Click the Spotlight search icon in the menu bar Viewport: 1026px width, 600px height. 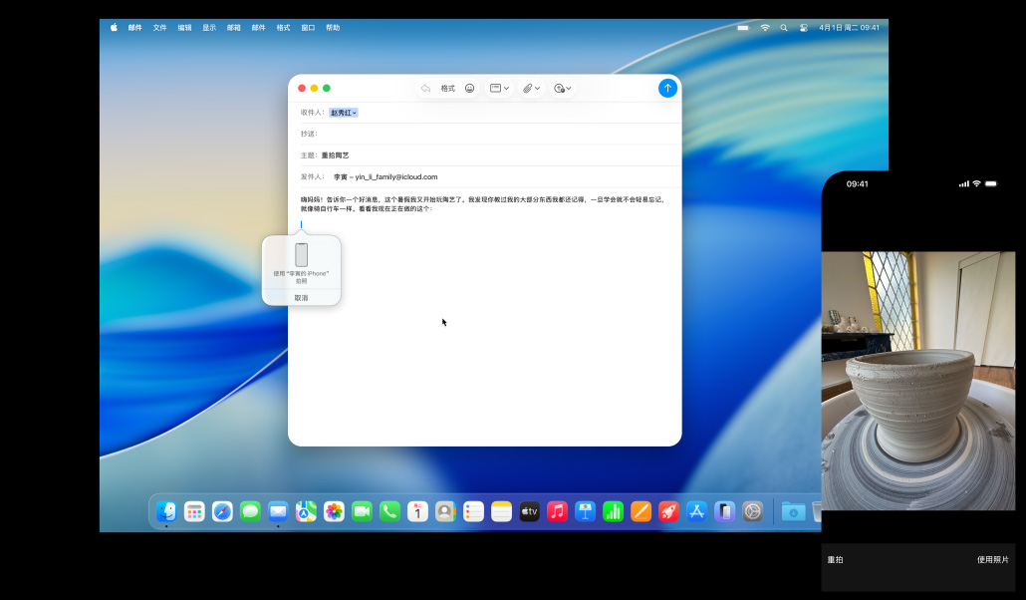tap(784, 28)
